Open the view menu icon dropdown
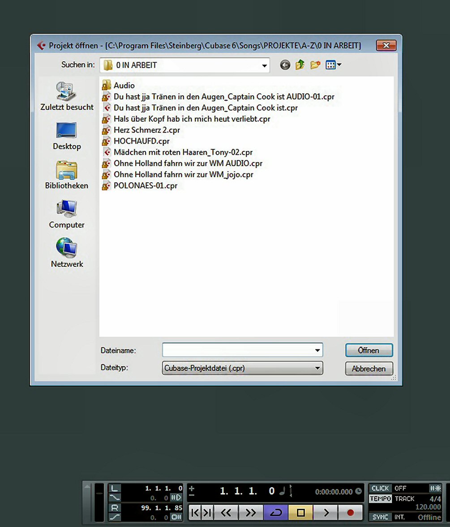The image size is (450, 527). tap(333, 65)
